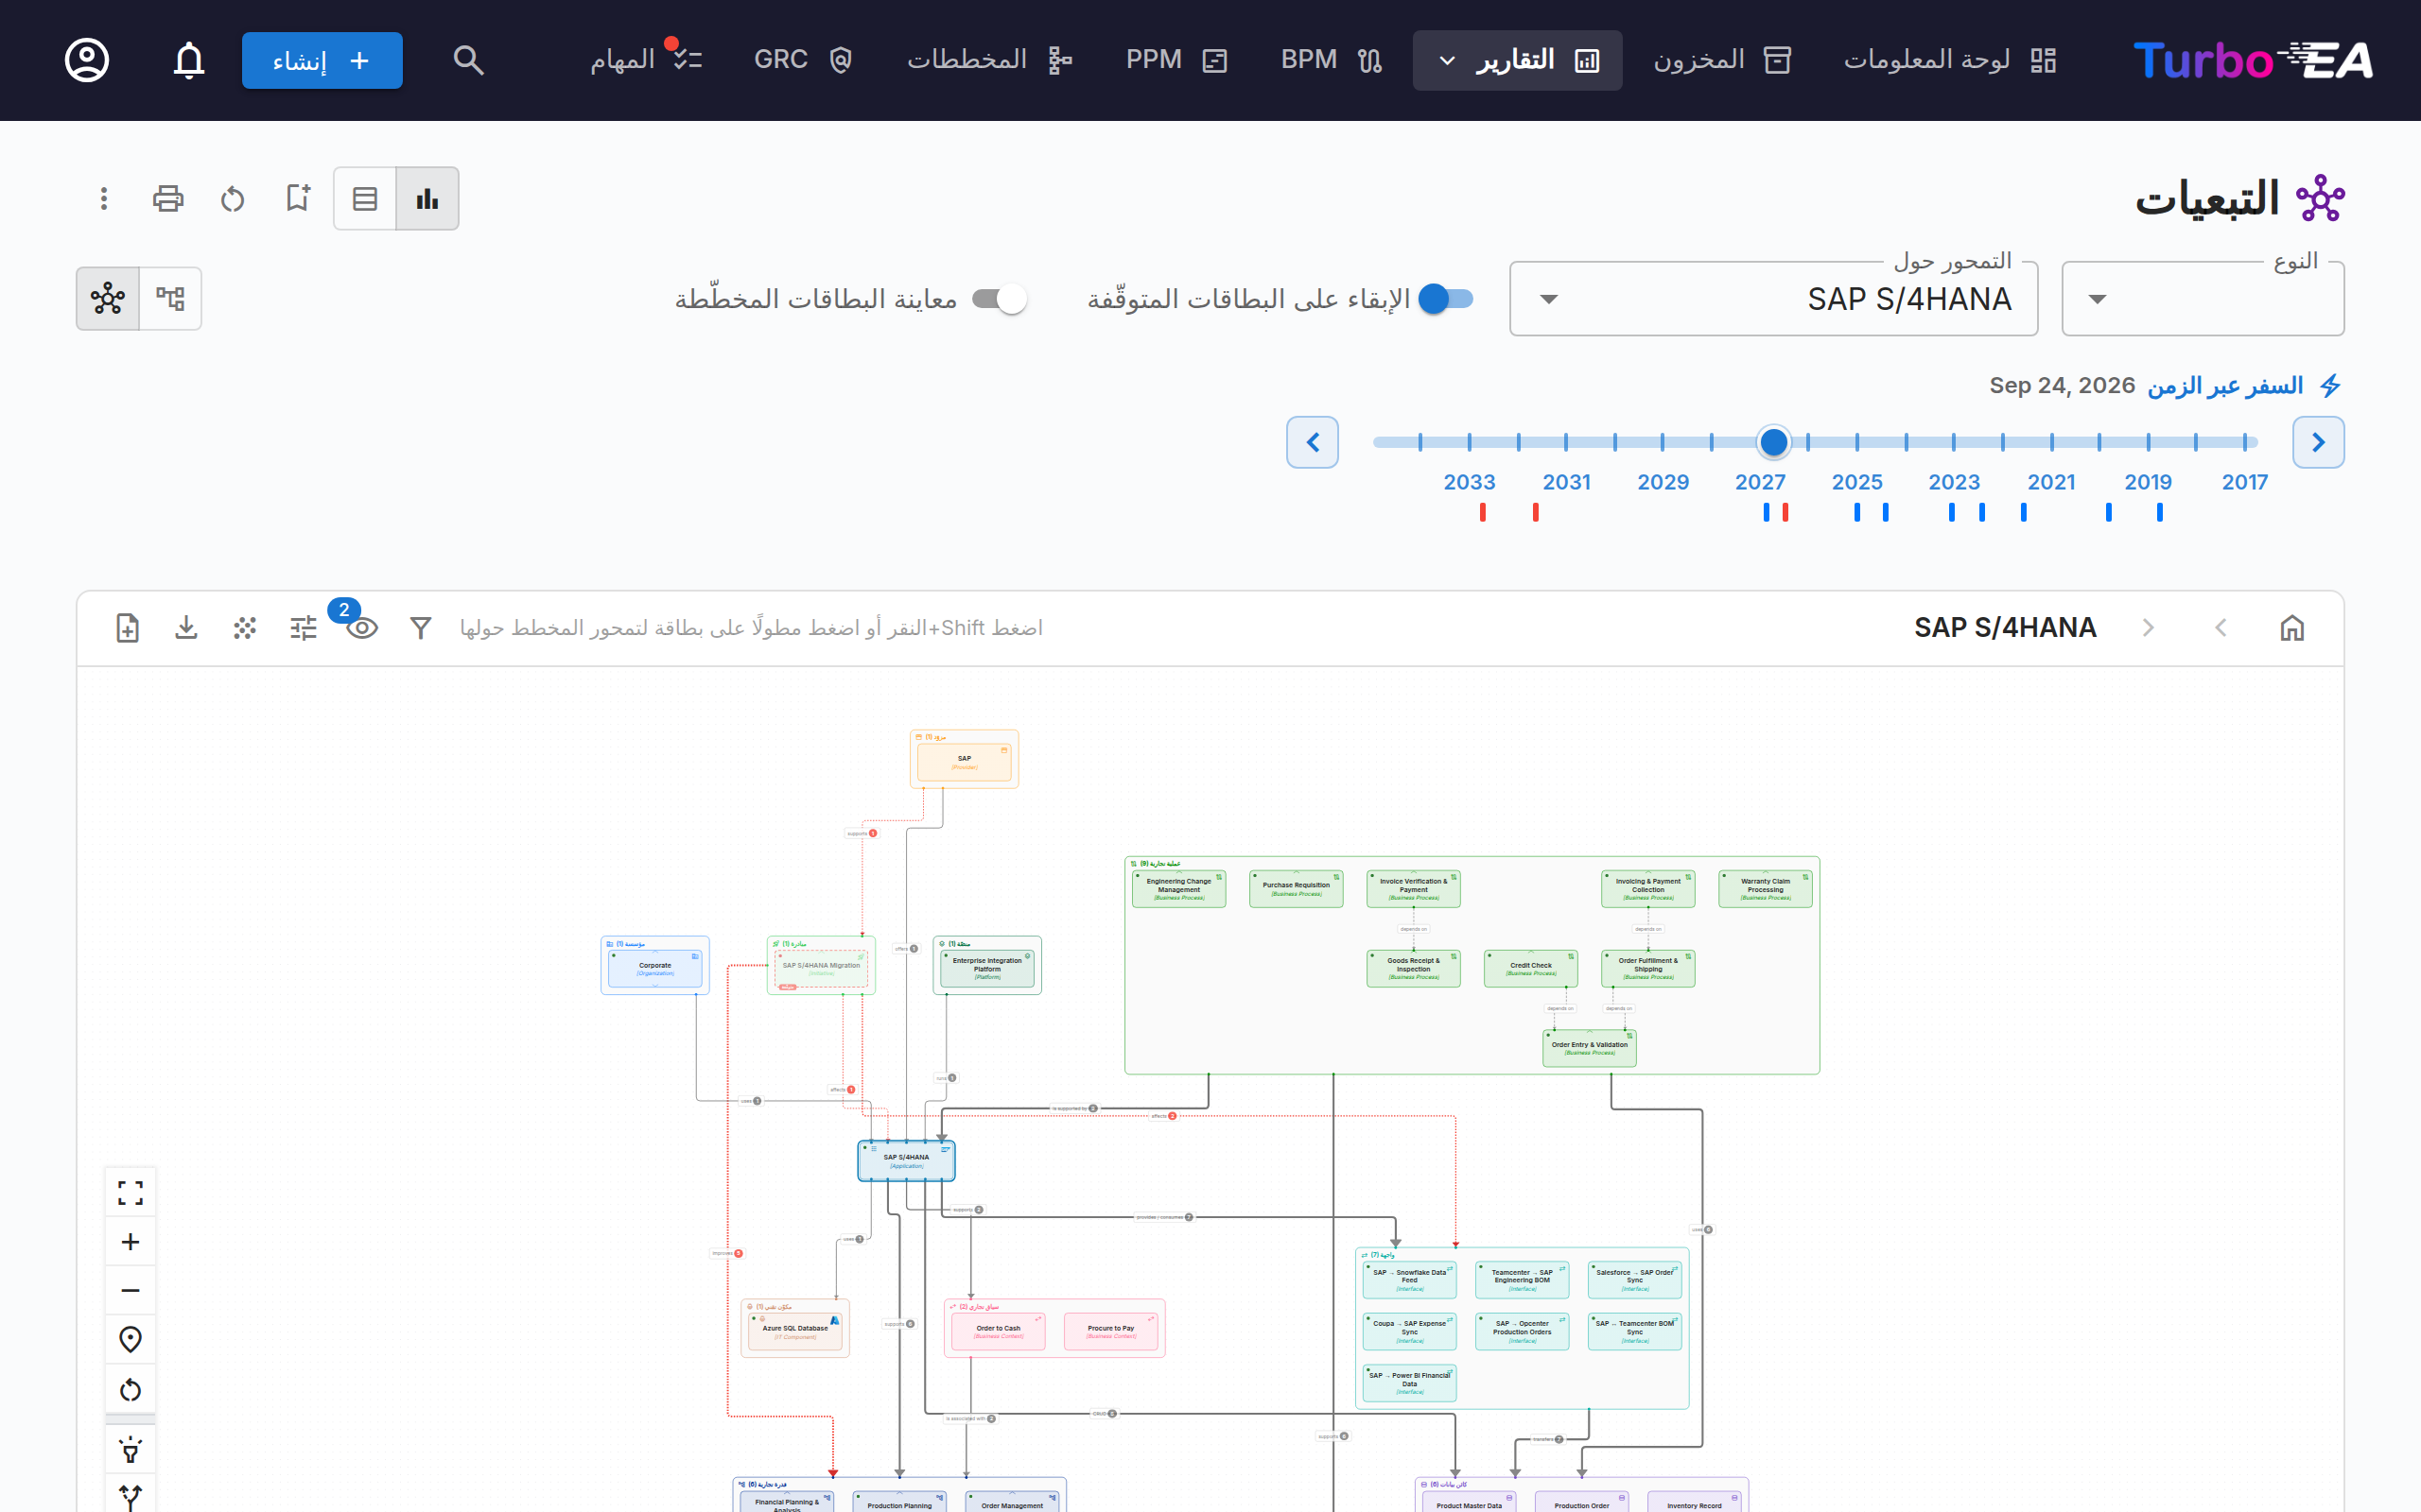
Task: Click the canvas rotate reset icon
Action: [131, 1390]
